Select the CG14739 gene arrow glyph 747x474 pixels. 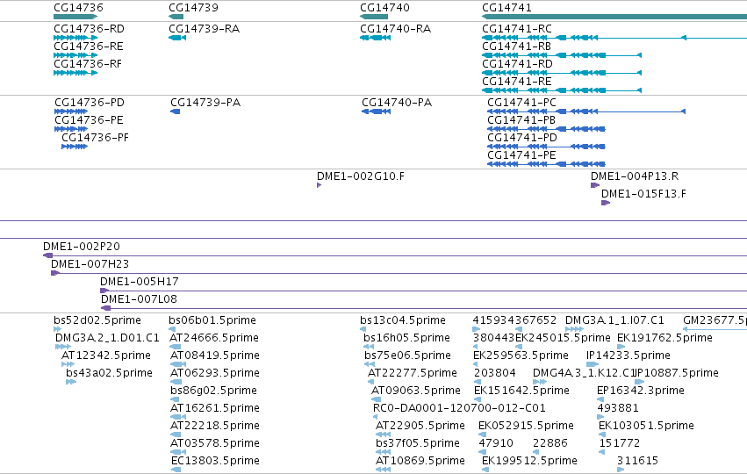click(x=176, y=17)
